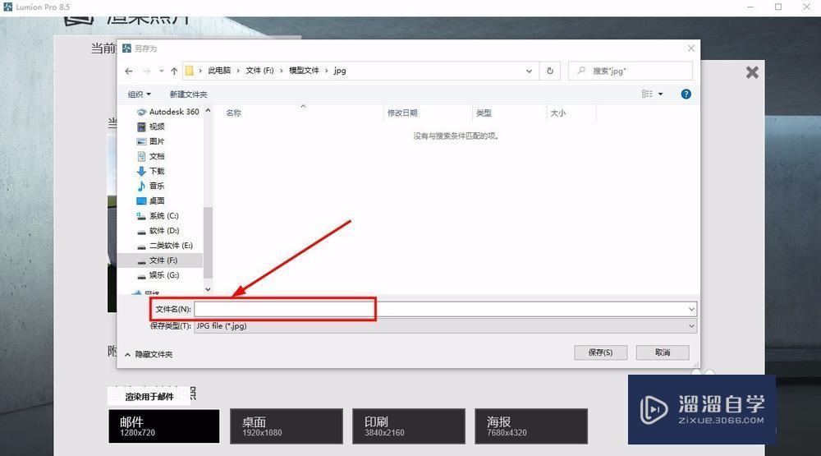
Task: Open view options dropdown arrow
Action: click(660, 94)
